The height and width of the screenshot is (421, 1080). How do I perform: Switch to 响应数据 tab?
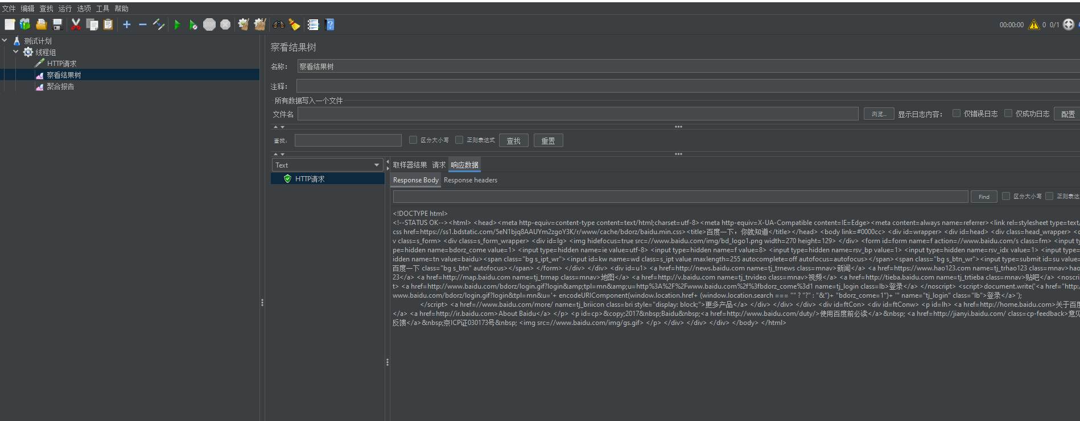[x=464, y=165]
